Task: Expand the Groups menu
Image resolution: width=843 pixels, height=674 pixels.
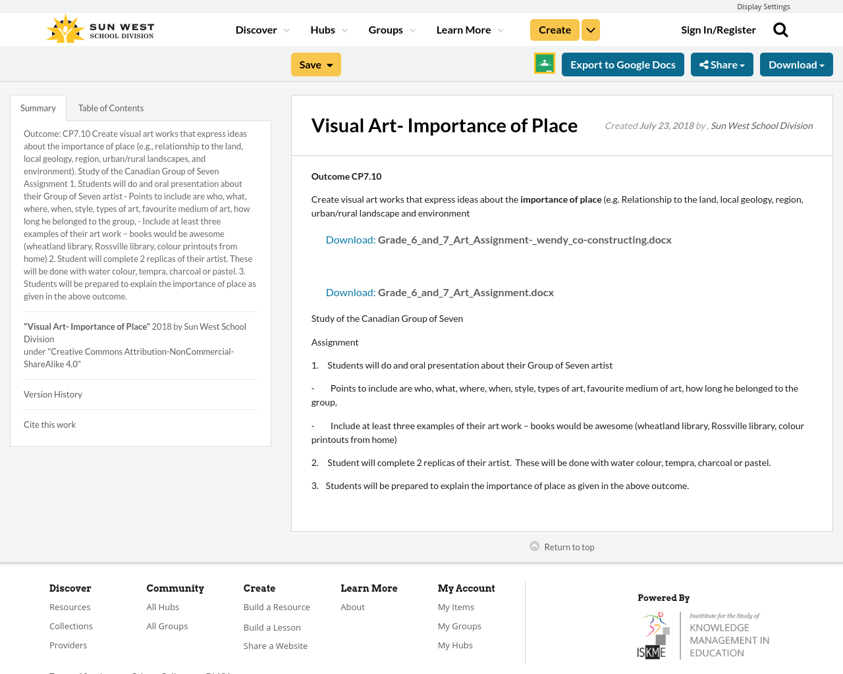Action: click(391, 29)
